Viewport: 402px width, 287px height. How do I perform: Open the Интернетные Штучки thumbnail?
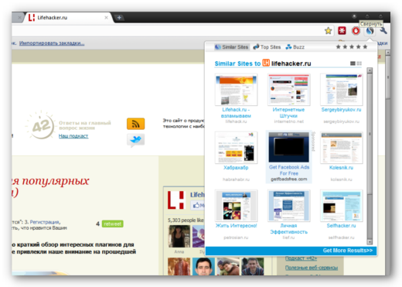pyautogui.click(x=288, y=90)
